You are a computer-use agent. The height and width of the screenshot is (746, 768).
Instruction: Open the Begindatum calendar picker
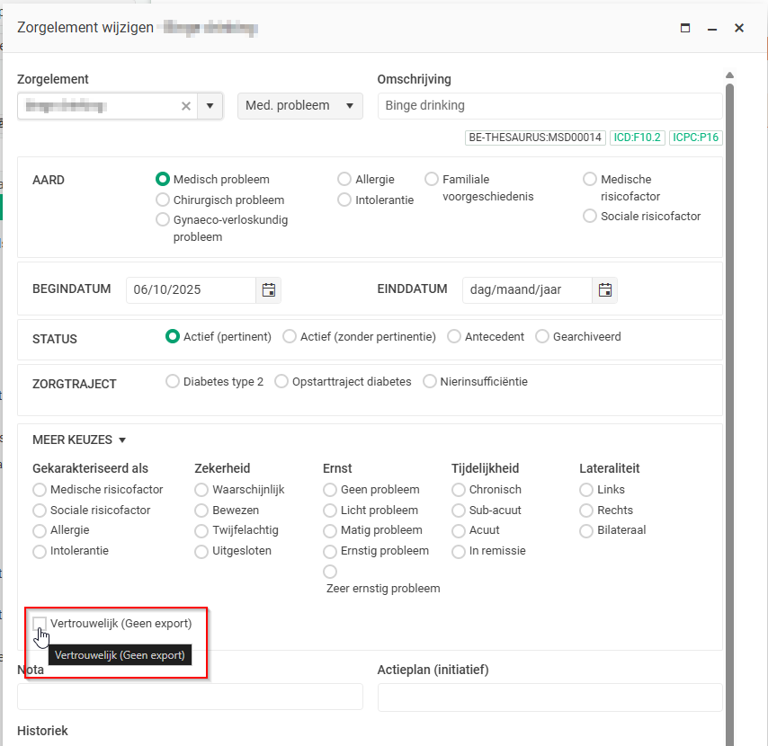(268, 290)
